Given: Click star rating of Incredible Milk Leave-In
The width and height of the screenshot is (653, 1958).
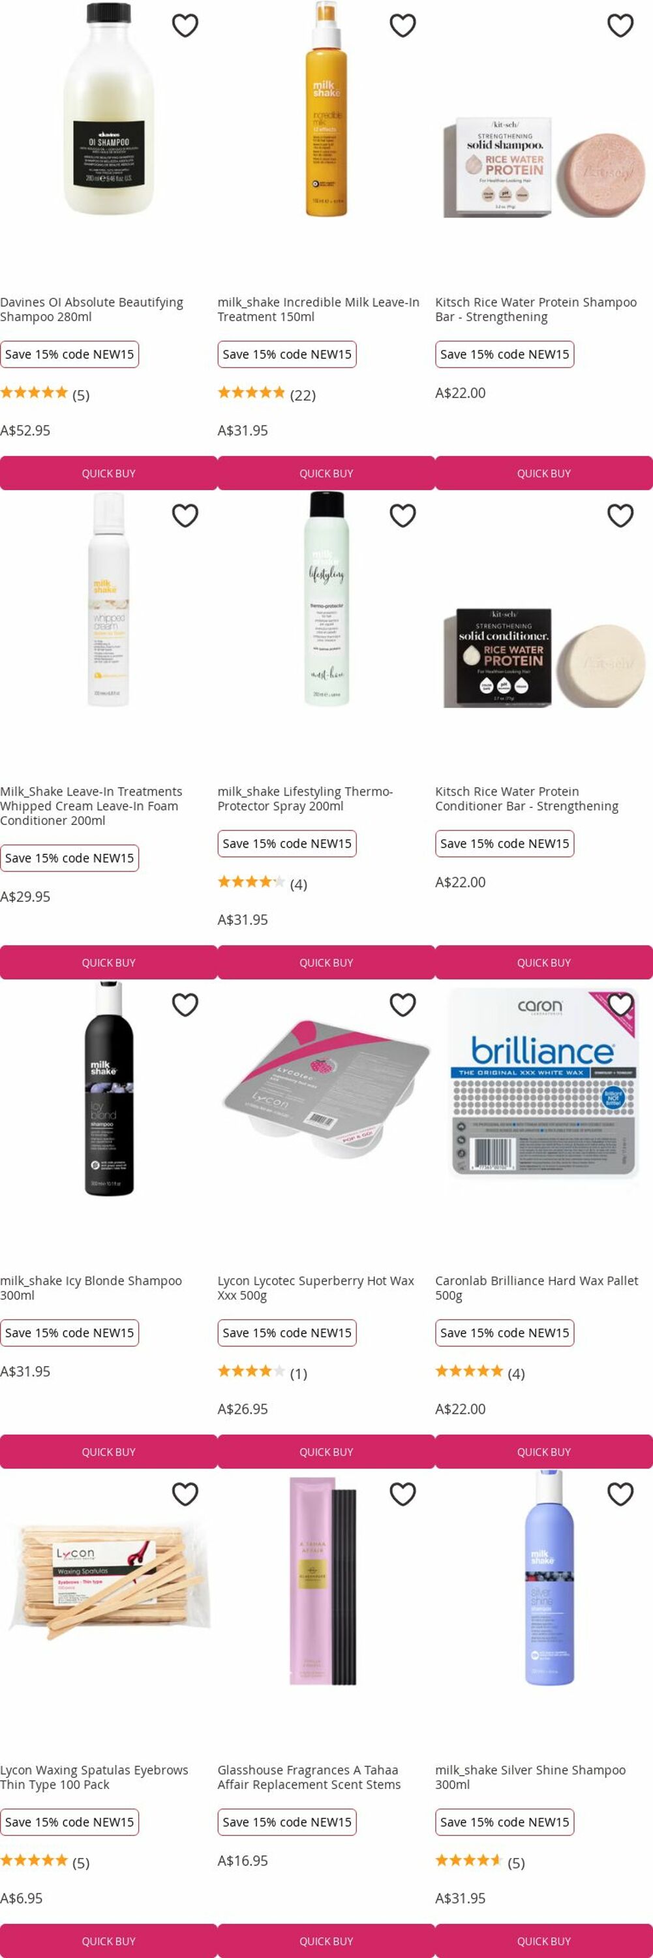Looking at the screenshot, I should (x=251, y=393).
